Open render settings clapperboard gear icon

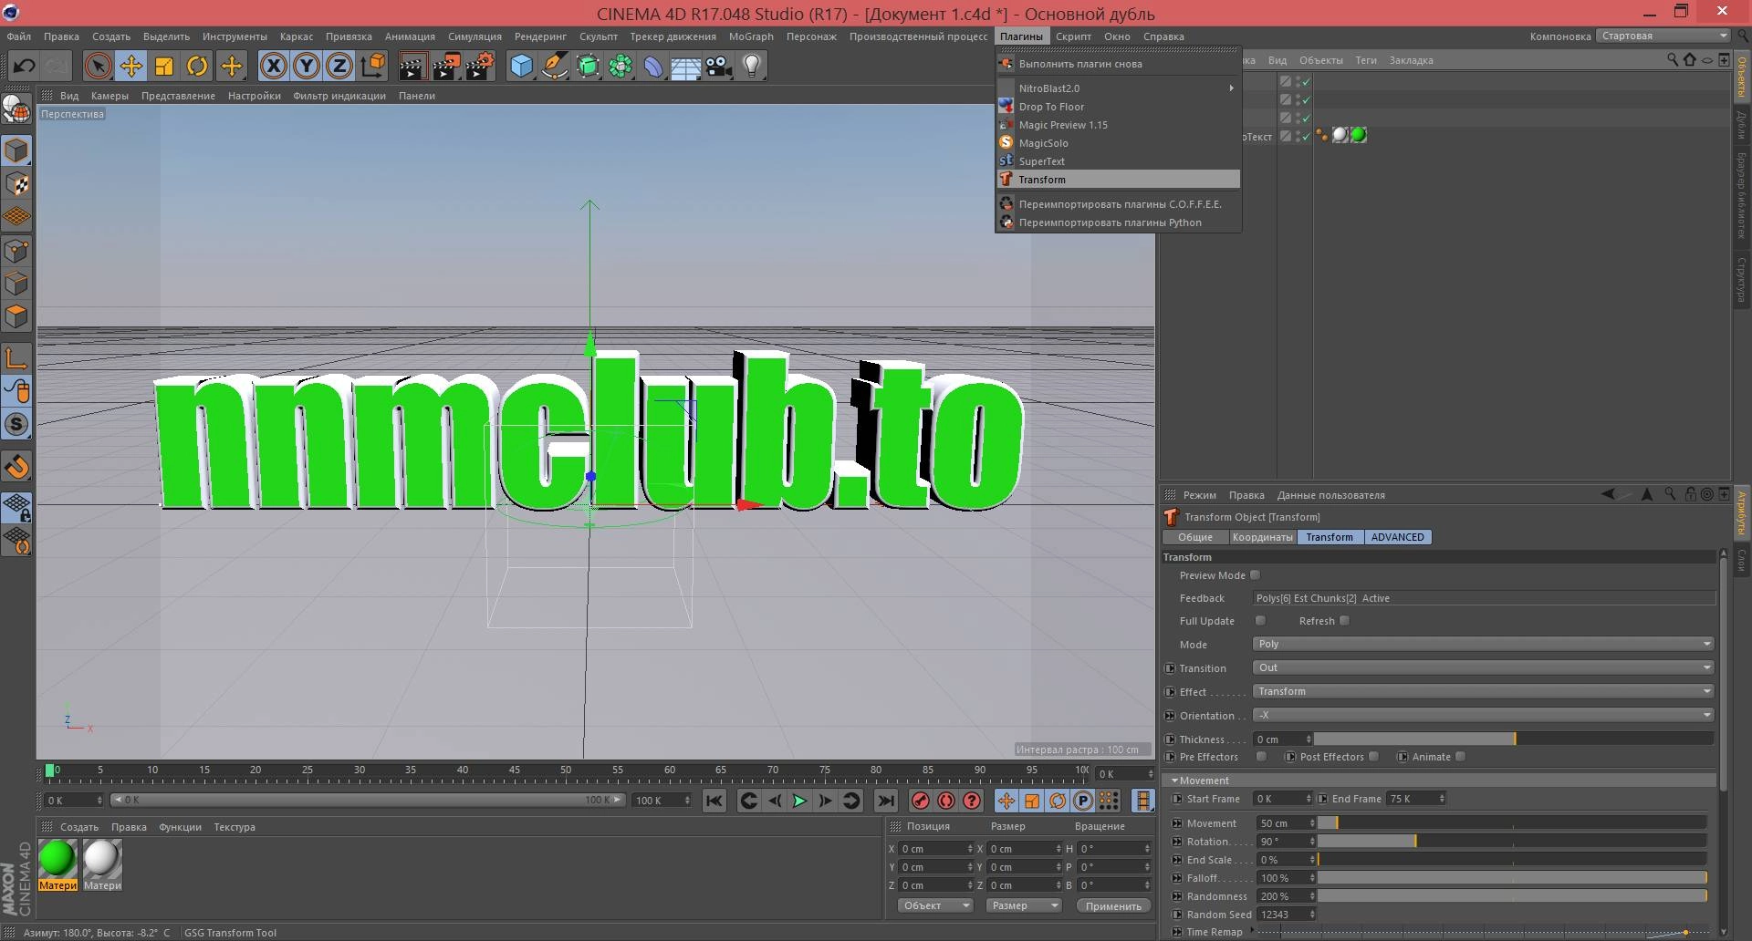click(x=480, y=66)
